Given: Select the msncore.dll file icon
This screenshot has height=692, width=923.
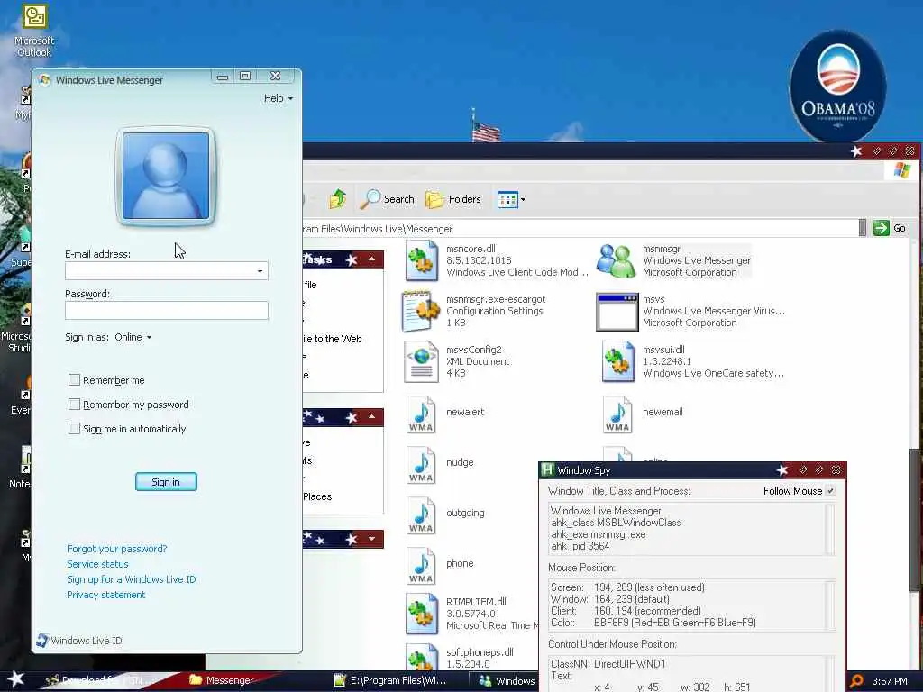Looking at the screenshot, I should [421, 260].
